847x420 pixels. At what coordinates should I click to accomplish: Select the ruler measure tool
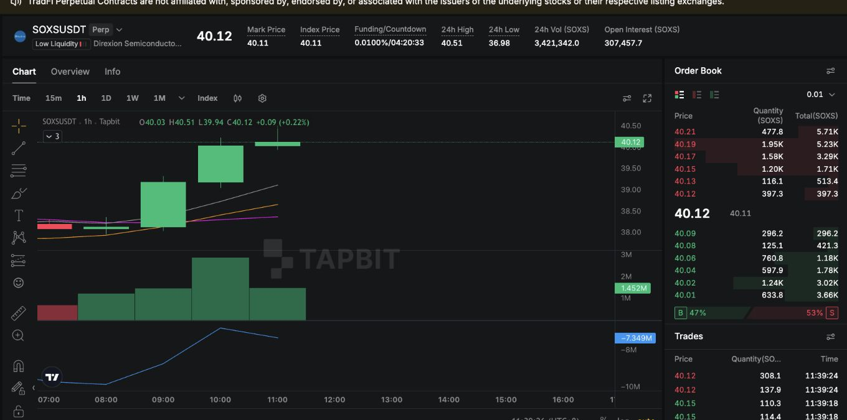[x=19, y=313]
